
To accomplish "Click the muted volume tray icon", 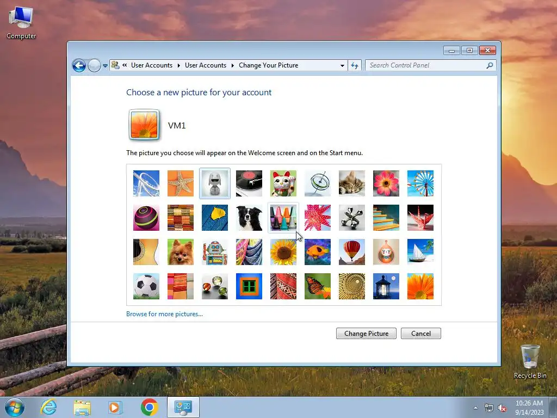I will coord(502,408).
